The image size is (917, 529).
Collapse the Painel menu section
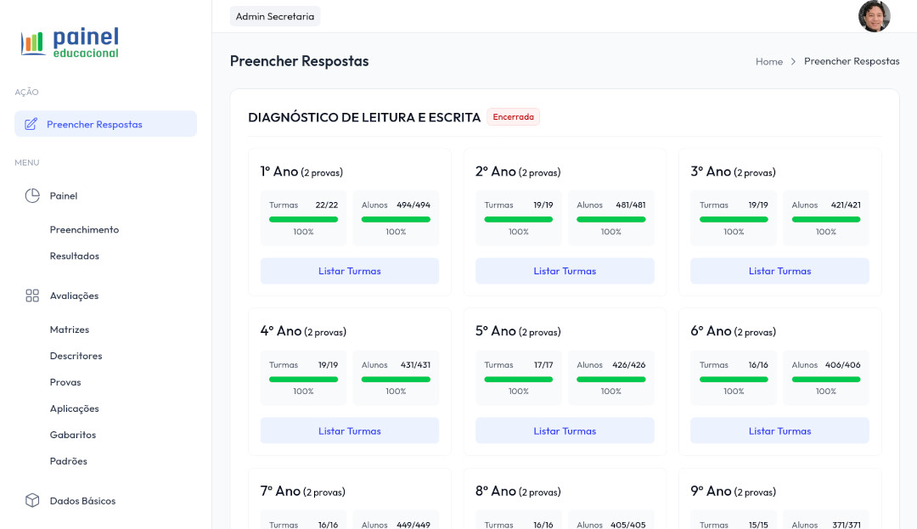[64, 195]
